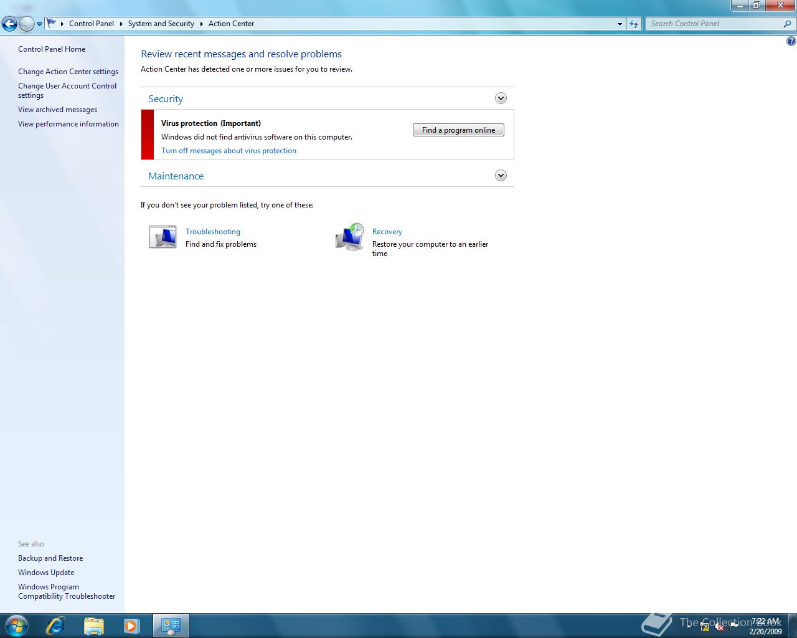Click the Refresh button in address bar
This screenshot has height=638, width=797.
tap(634, 24)
